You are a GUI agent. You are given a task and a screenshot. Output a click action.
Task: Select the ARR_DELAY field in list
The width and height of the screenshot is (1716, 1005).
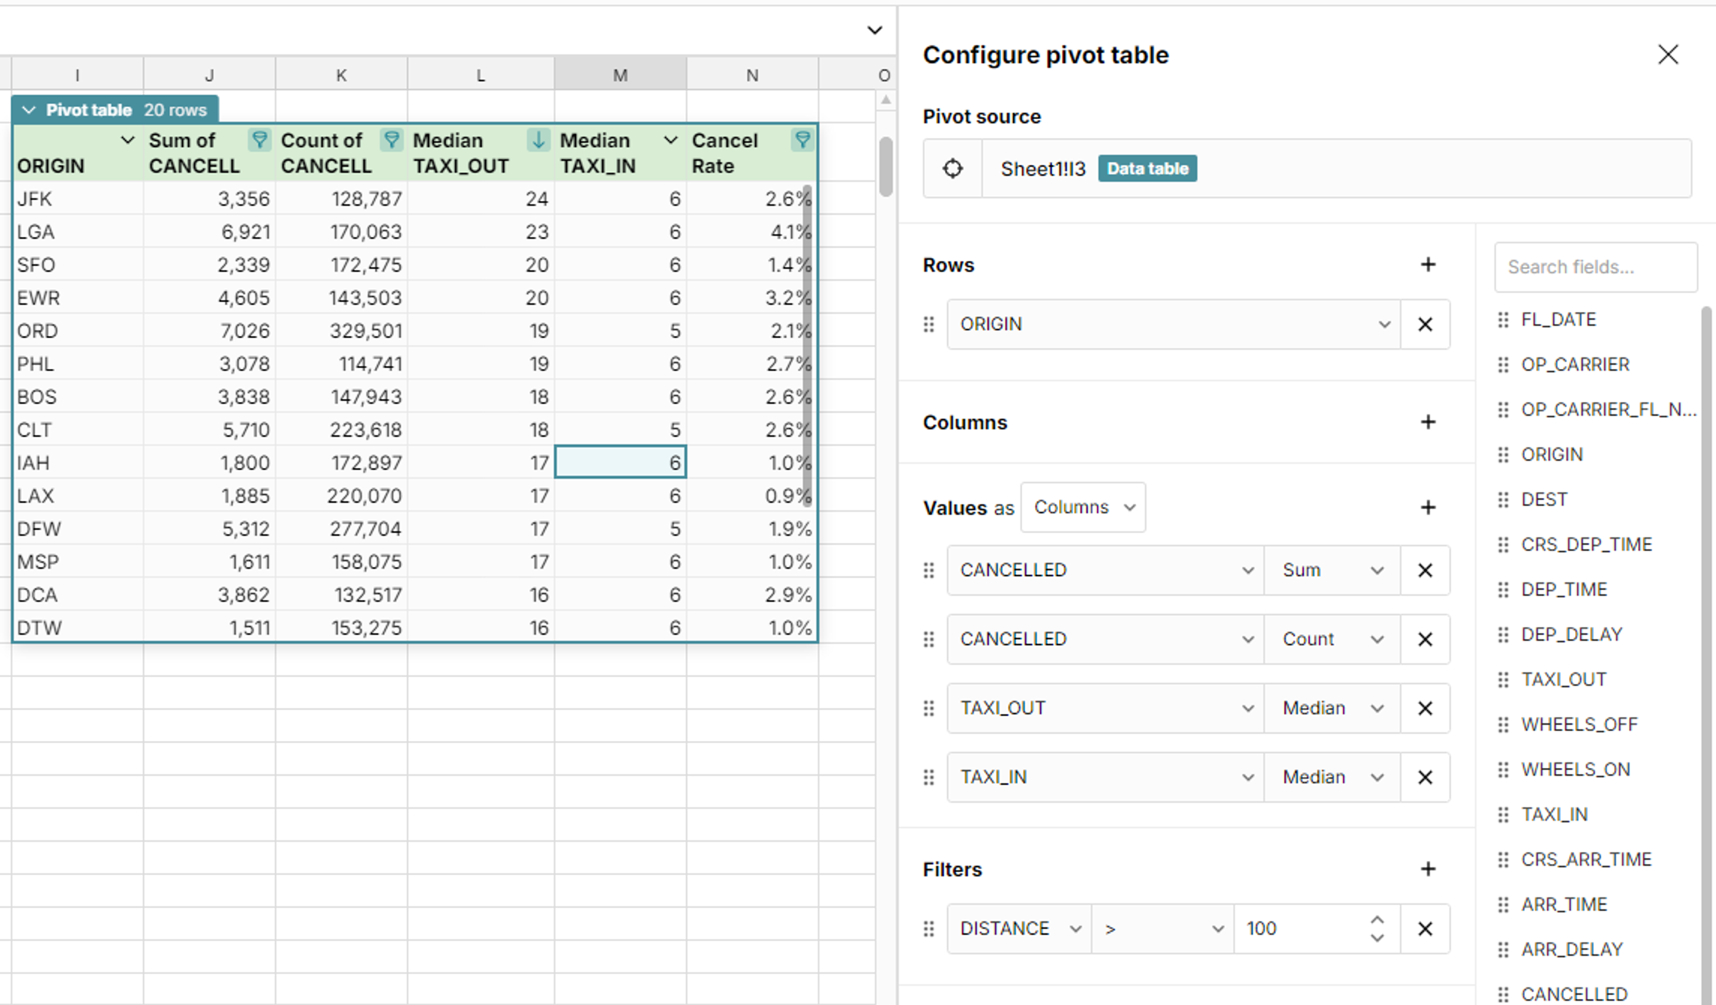tap(1571, 949)
